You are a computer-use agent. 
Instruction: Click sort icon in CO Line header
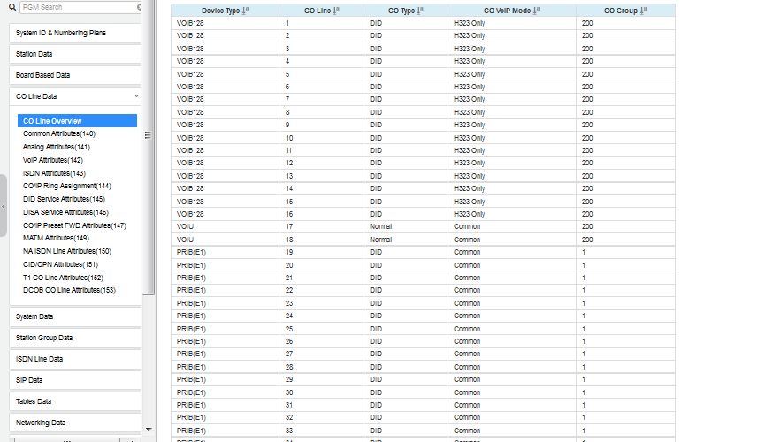click(336, 11)
